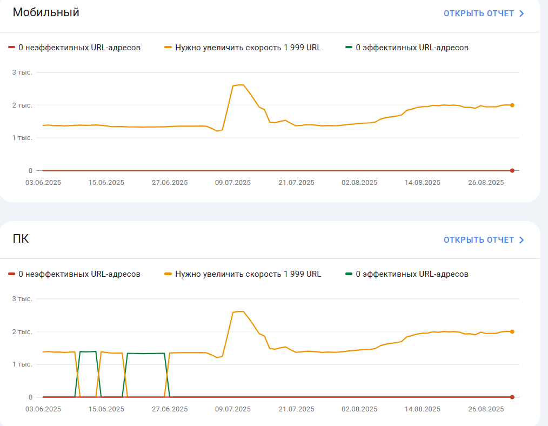548x426 pixels.
Task: Click the chevron arrow in the ПК header
Action: 522,239
